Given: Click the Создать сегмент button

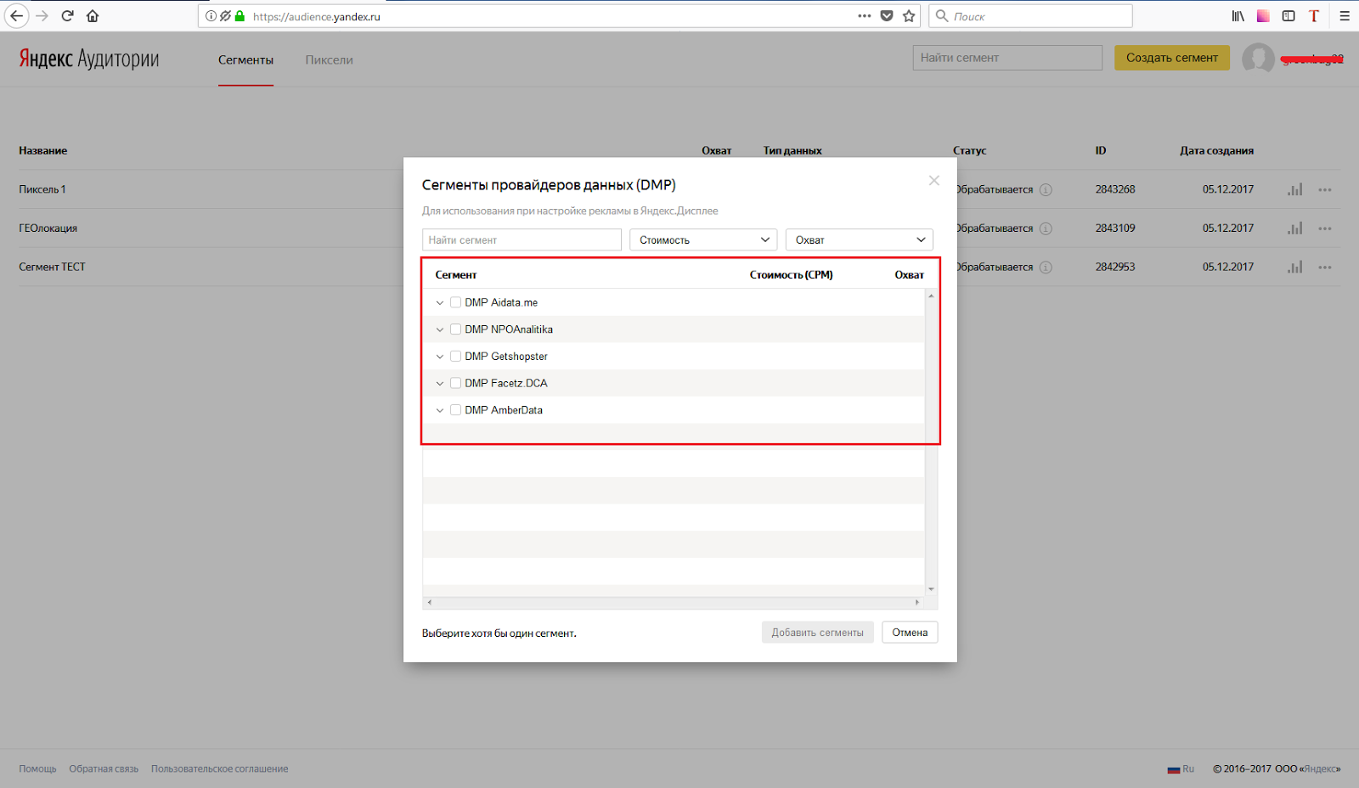Looking at the screenshot, I should (1172, 58).
